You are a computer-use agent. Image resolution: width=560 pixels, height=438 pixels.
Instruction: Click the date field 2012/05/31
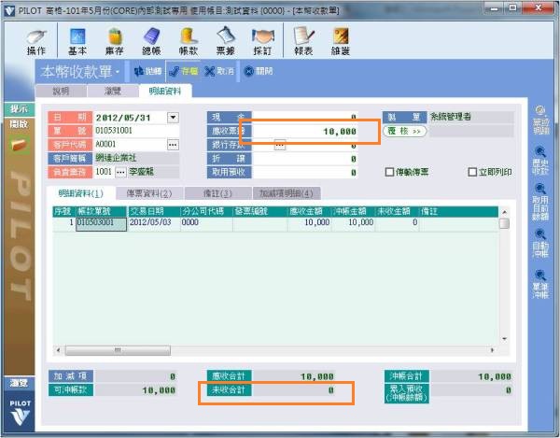130,117
